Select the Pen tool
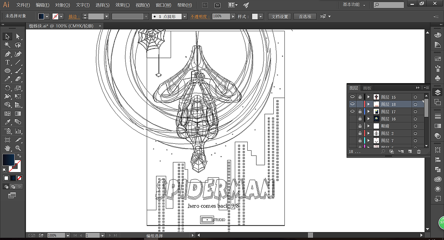This screenshot has width=444, height=240. pos(7,53)
